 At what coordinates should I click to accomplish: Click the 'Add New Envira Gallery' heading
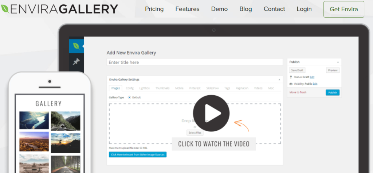click(131, 53)
